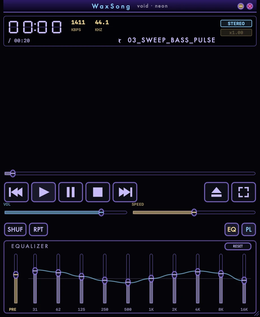Click the 2K EQ band knob
The height and width of the screenshot is (317, 260).
(x=174, y=275)
